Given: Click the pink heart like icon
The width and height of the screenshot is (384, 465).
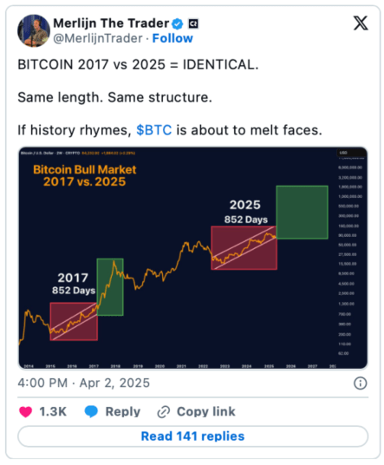Looking at the screenshot, I should [26, 411].
